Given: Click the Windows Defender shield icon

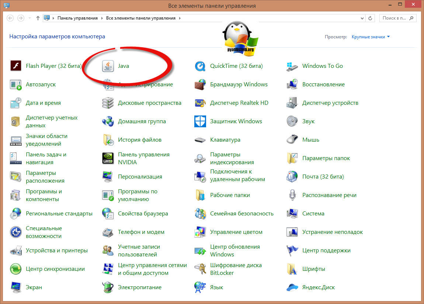Looking at the screenshot, I should [200, 121].
